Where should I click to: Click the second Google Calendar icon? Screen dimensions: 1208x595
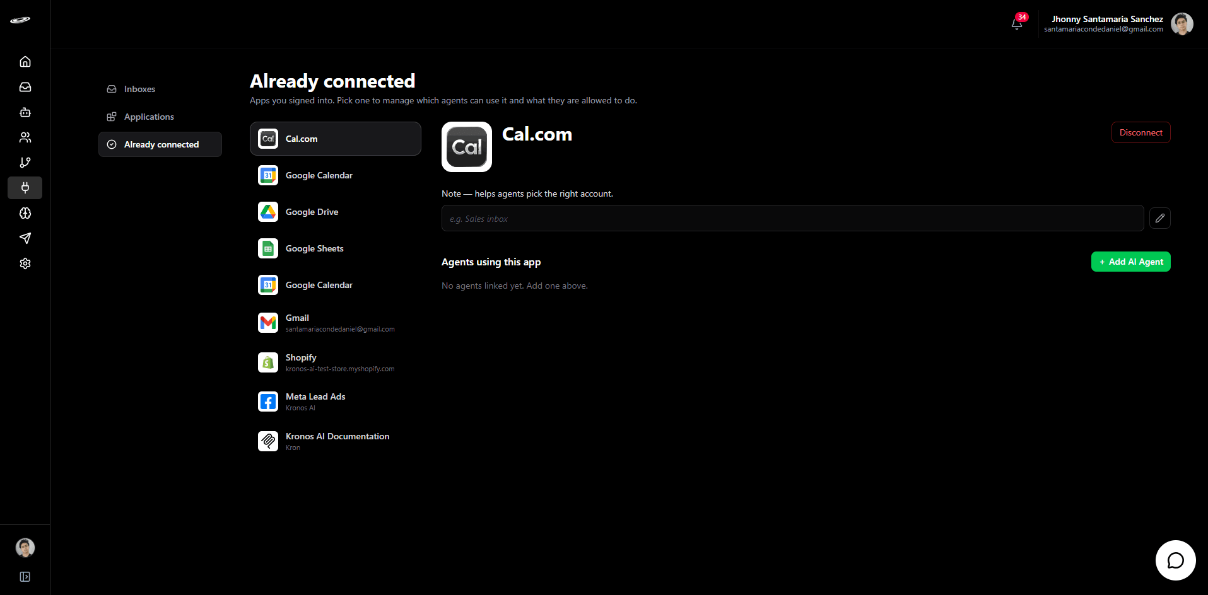pyautogui.click(x=268, y=285)
